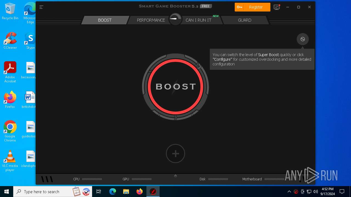The image size is (351, 197).
Task: Open Task View on taskbar
Action: point(99,192)
